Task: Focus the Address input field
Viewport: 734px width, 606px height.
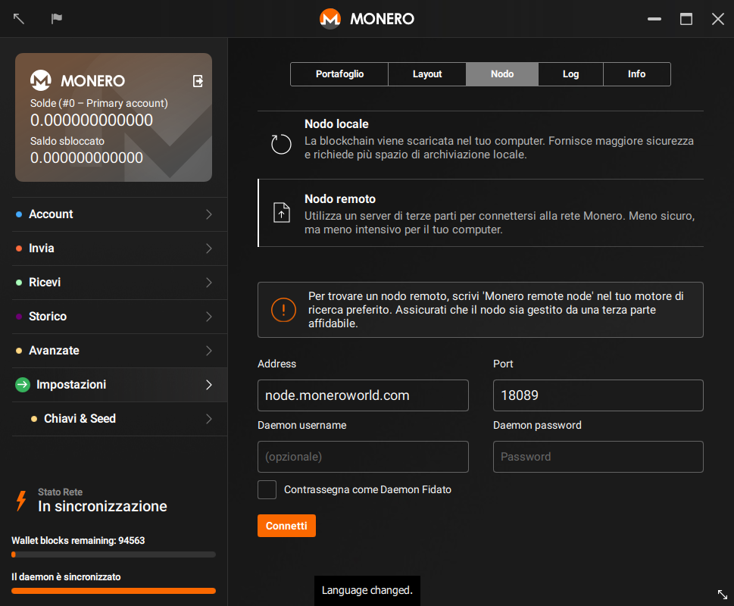Action: coord(363,395)
